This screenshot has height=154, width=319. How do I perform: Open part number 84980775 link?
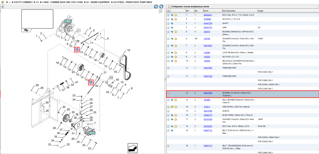(x=208, y=115)
